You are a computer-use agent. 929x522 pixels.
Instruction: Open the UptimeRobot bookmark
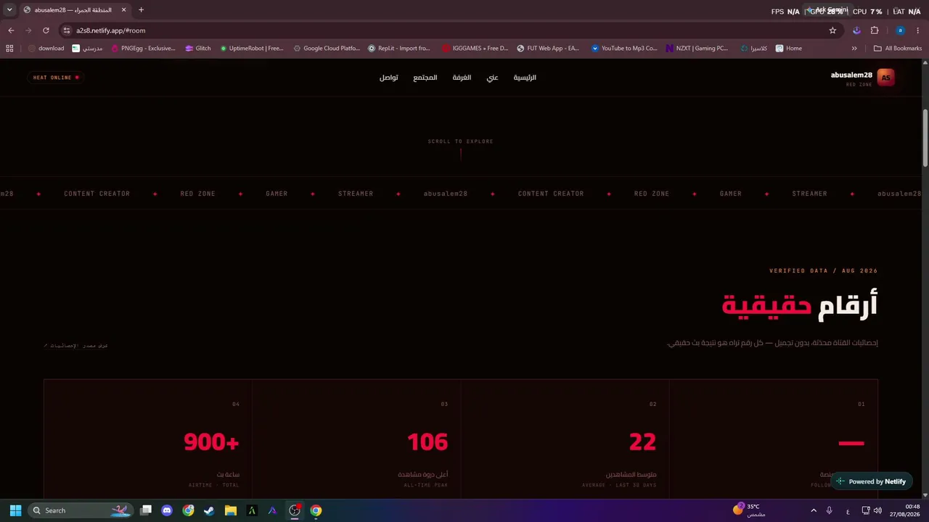(x=251, y=49)
